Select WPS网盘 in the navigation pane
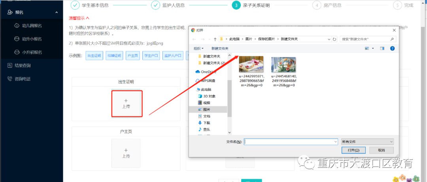Viewport: 427px width, 182px height. click(206, 80)
